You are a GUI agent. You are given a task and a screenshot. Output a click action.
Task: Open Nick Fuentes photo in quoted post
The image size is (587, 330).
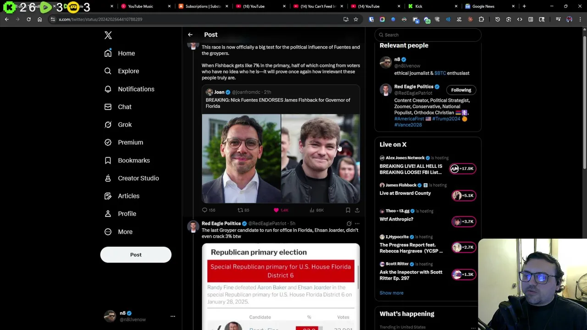pos(321,159)
